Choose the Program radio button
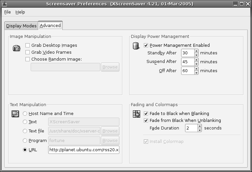Image resolution: width=252 pixels, height=172 pixels. 25,141
